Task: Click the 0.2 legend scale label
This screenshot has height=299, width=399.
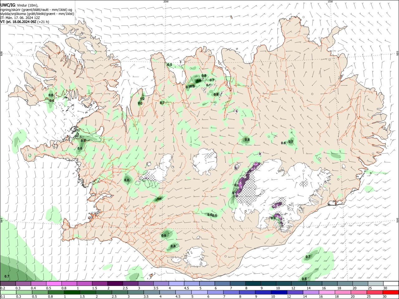Action: click(2, 288)
